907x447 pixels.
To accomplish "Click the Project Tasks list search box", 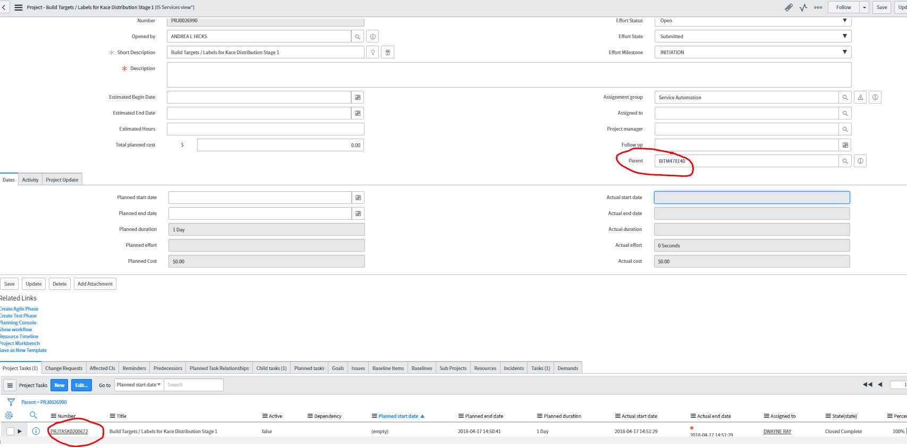I will [x=193, y=385].
